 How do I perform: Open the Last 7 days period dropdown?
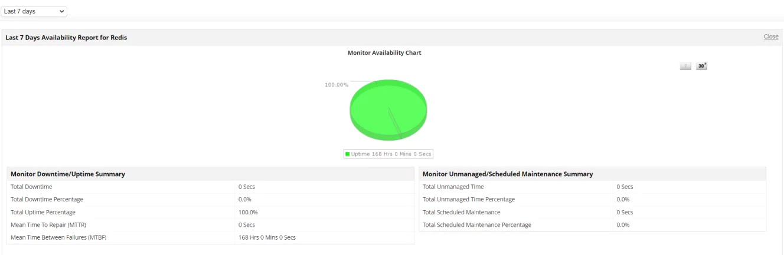[35, 11]
